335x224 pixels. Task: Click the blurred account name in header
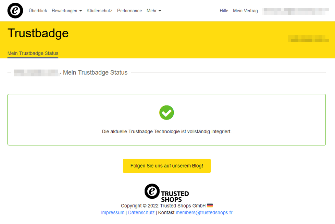pos(296,11)
